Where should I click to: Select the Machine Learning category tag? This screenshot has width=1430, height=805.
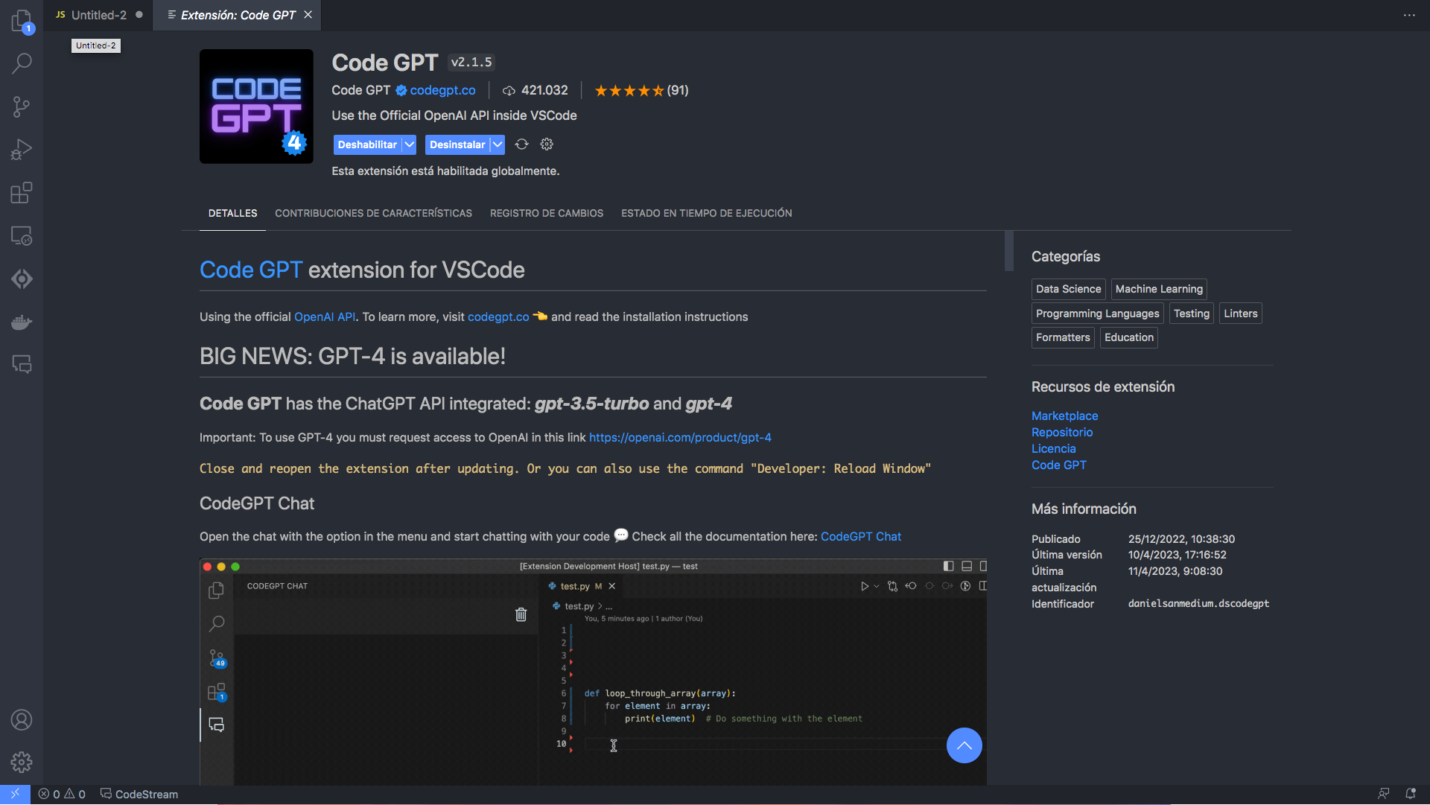[1158, 289]
